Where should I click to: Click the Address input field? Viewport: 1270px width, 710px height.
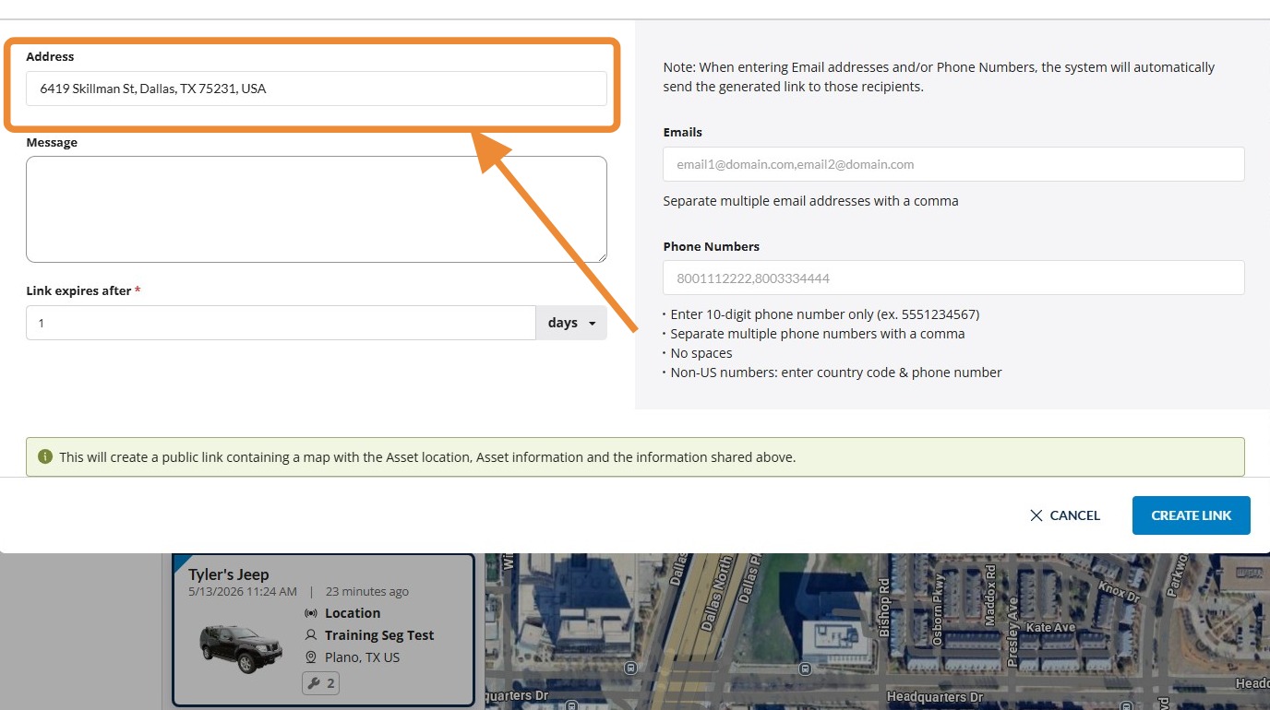317,89
